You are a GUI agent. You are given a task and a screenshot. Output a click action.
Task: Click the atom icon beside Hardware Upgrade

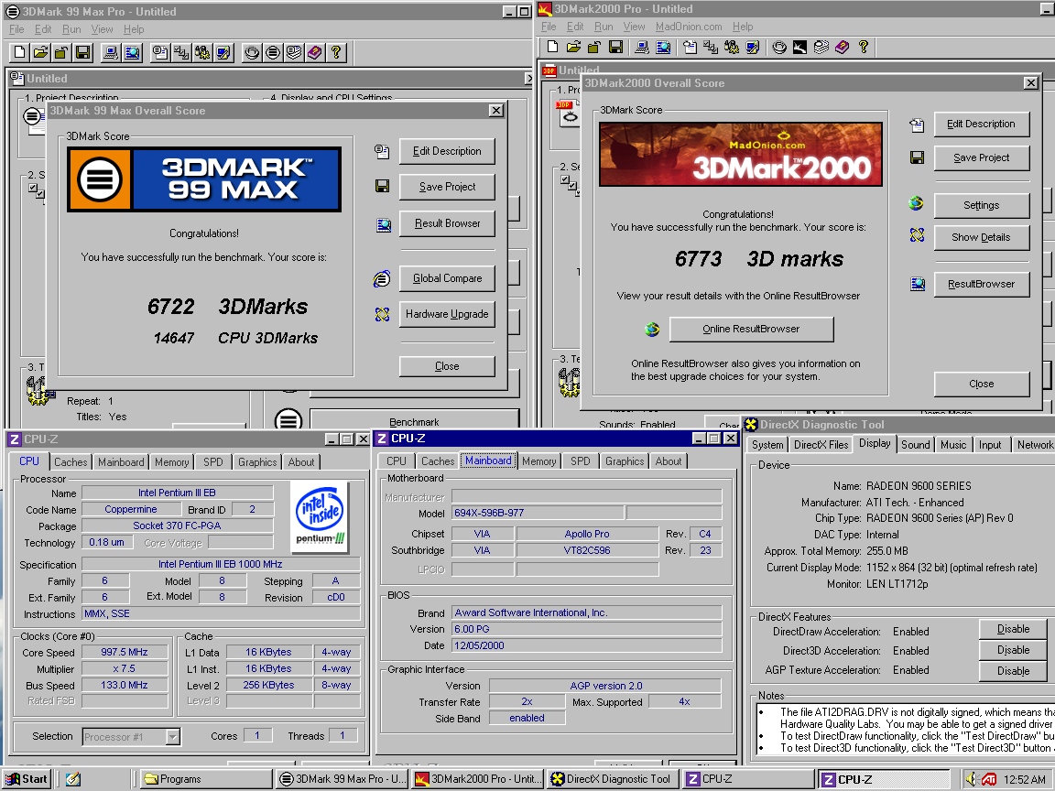click(x=382, y=314)
